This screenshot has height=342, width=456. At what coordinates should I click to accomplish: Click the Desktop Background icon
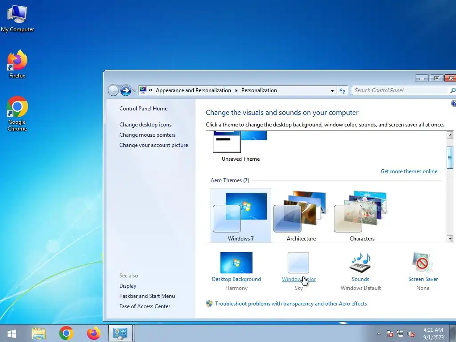pyautogui.click(x=236, y=263)
